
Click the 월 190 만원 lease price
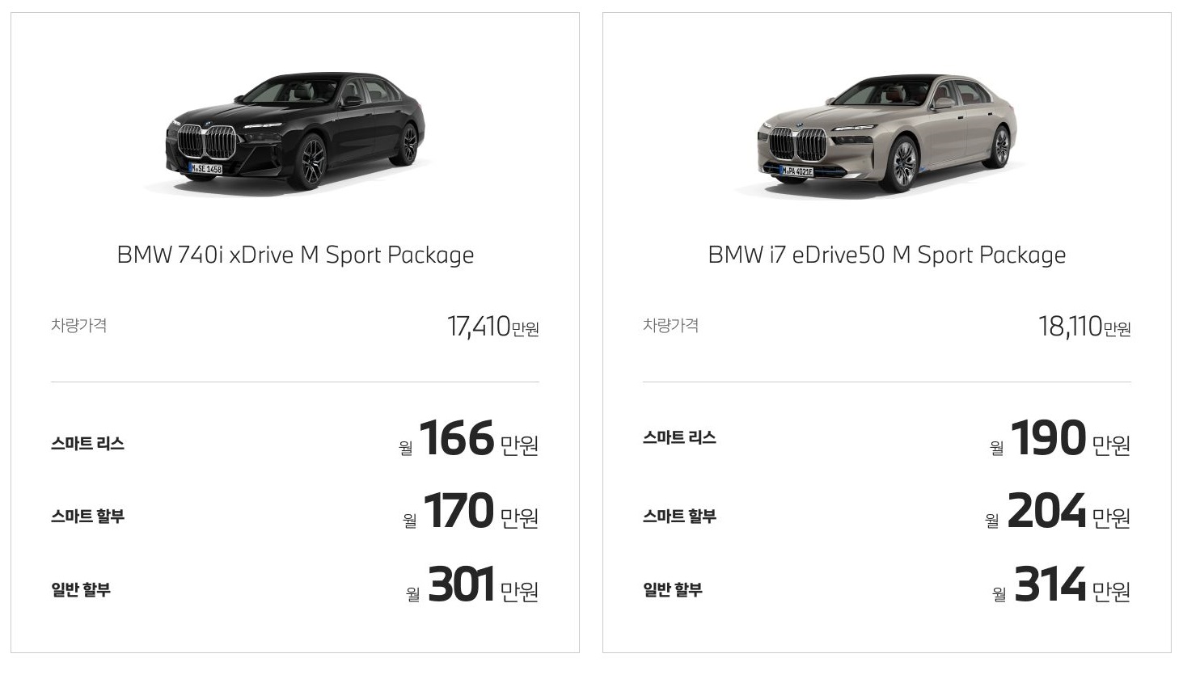1060,439
